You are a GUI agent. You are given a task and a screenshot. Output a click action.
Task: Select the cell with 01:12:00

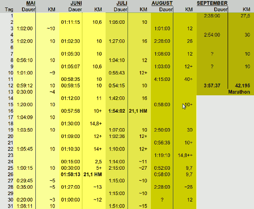tap(70, 98)
